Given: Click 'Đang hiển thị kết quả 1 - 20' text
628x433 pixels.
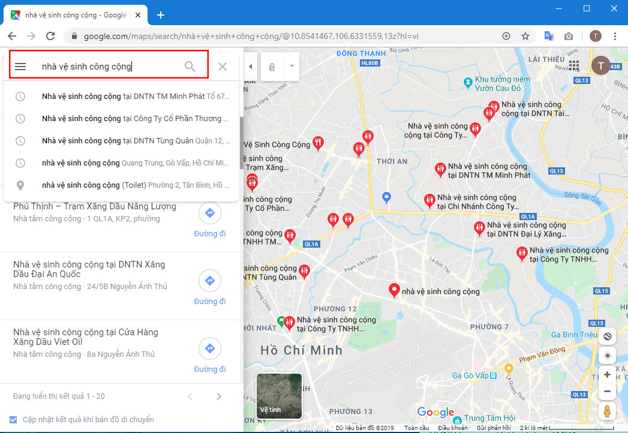Looking at the screenshot, I should tap(59, 396).
